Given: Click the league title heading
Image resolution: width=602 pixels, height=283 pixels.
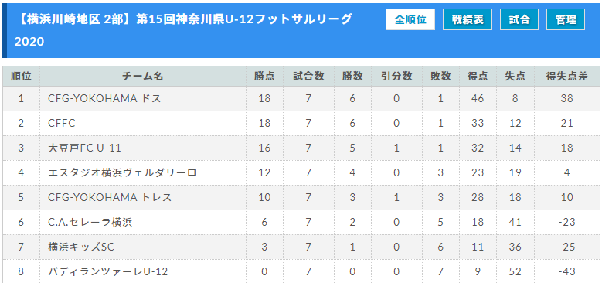Looking at the screenshot, I should (x=183, y=30).
